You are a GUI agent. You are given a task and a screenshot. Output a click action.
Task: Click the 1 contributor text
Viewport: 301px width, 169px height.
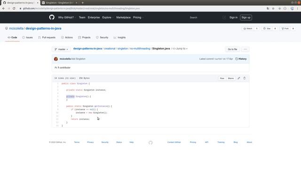click(63, 68)
